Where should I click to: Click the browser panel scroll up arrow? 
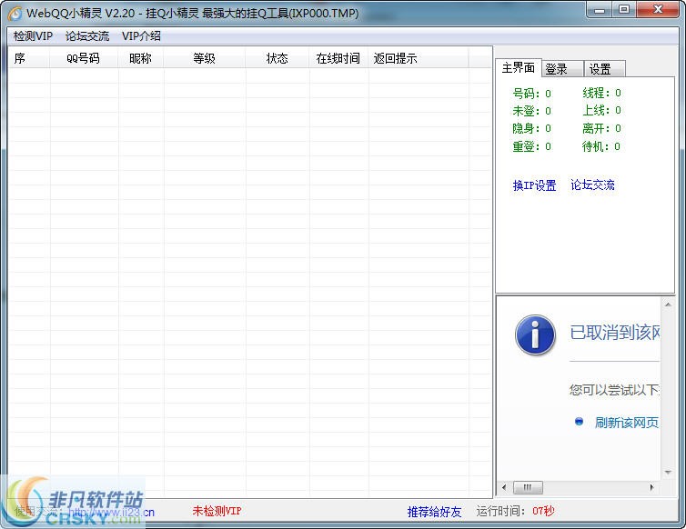[668, 304]
